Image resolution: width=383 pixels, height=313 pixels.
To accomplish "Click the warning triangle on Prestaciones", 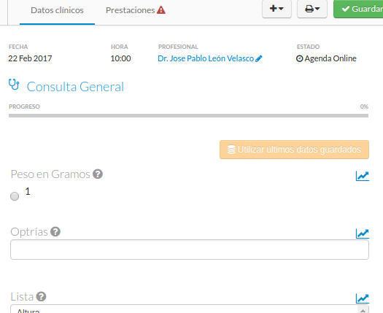I will click(x=161, y=10).
